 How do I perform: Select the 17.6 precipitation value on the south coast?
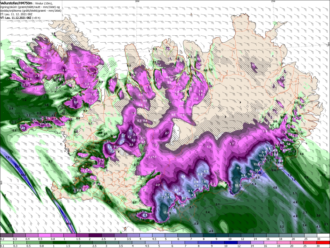pos(166,213)
